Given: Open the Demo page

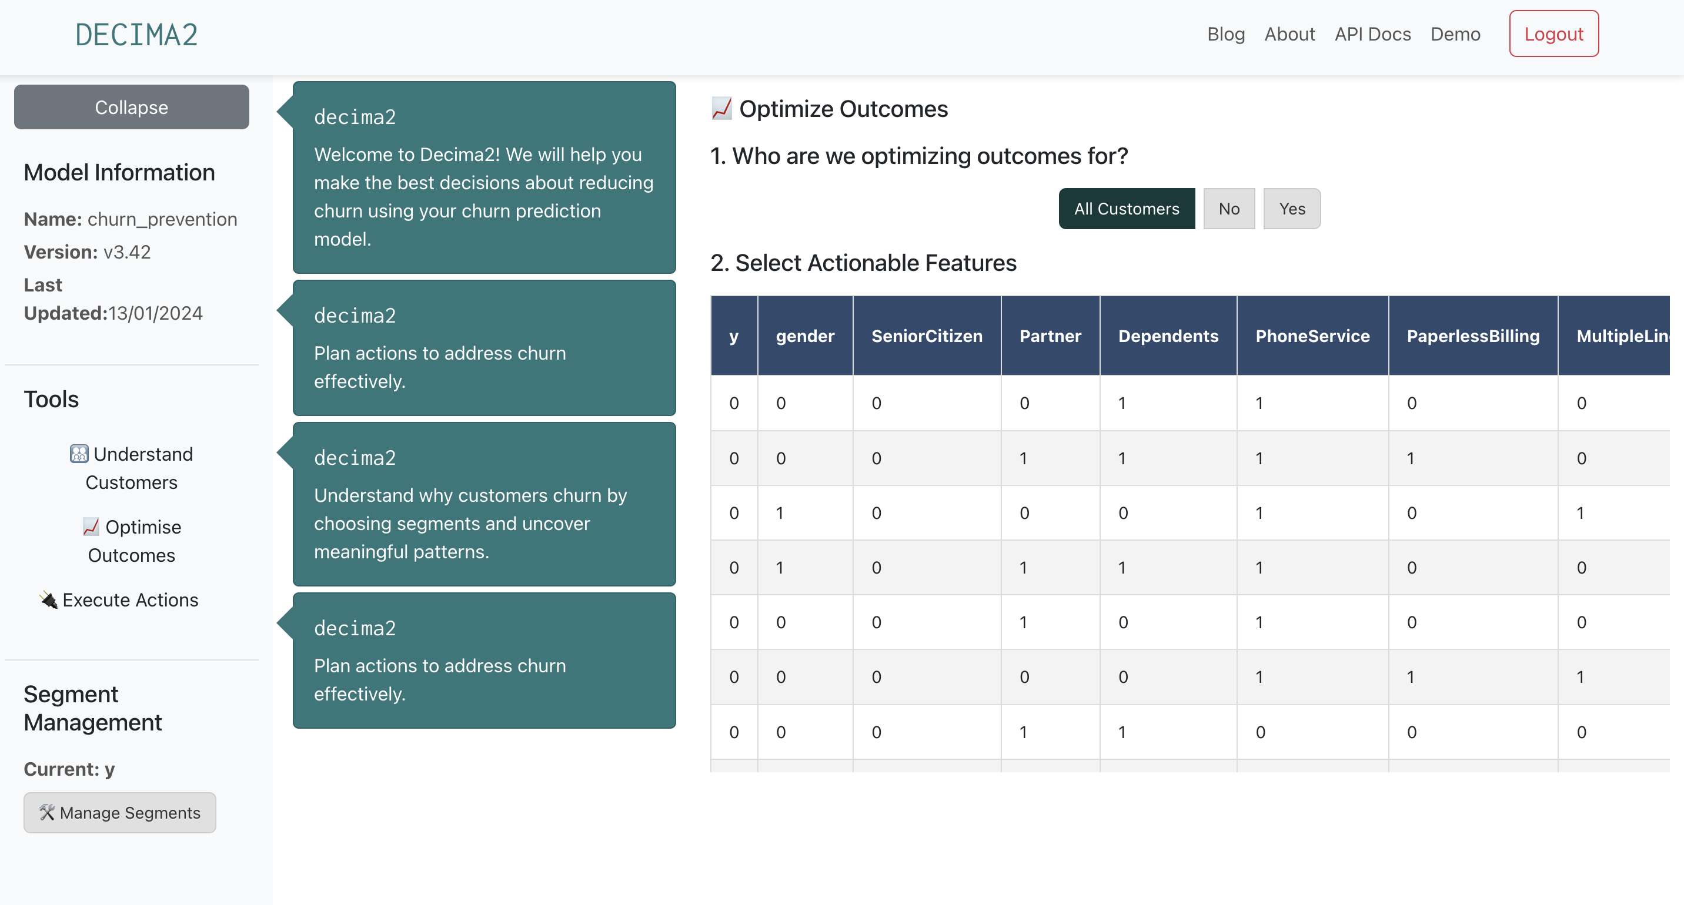Looking at the screenshot, I should pyautogui.click(x=1455, y=34).
